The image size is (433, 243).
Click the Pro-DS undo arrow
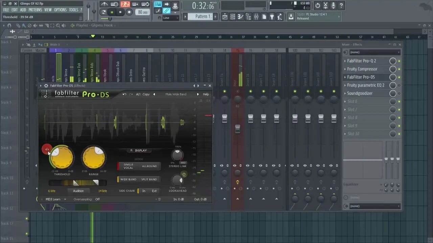tap(124, 94)
